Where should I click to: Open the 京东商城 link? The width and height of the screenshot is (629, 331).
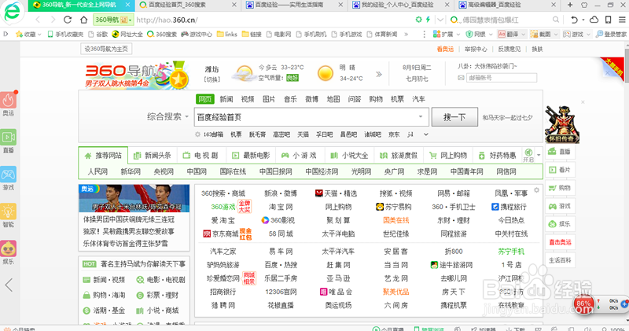225,234
